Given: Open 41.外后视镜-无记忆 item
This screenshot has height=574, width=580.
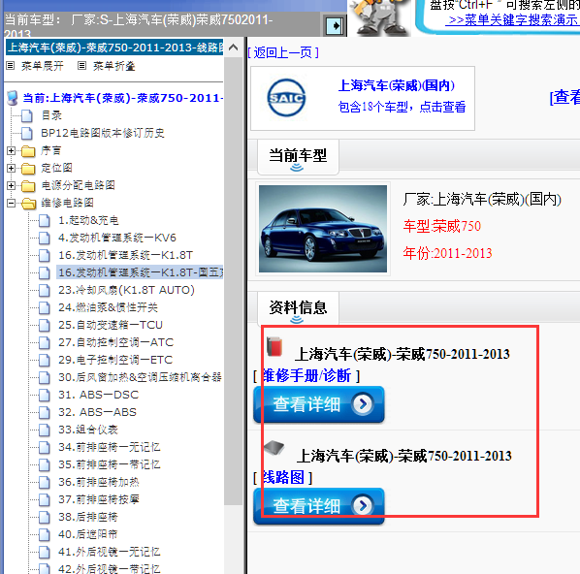Looking at the screenshot, I should point(110,552).
